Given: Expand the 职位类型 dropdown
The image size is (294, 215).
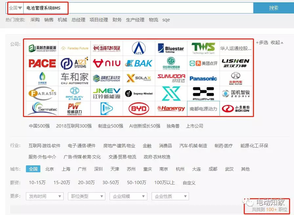Looking at the screenshot, I should click(87, 196).
